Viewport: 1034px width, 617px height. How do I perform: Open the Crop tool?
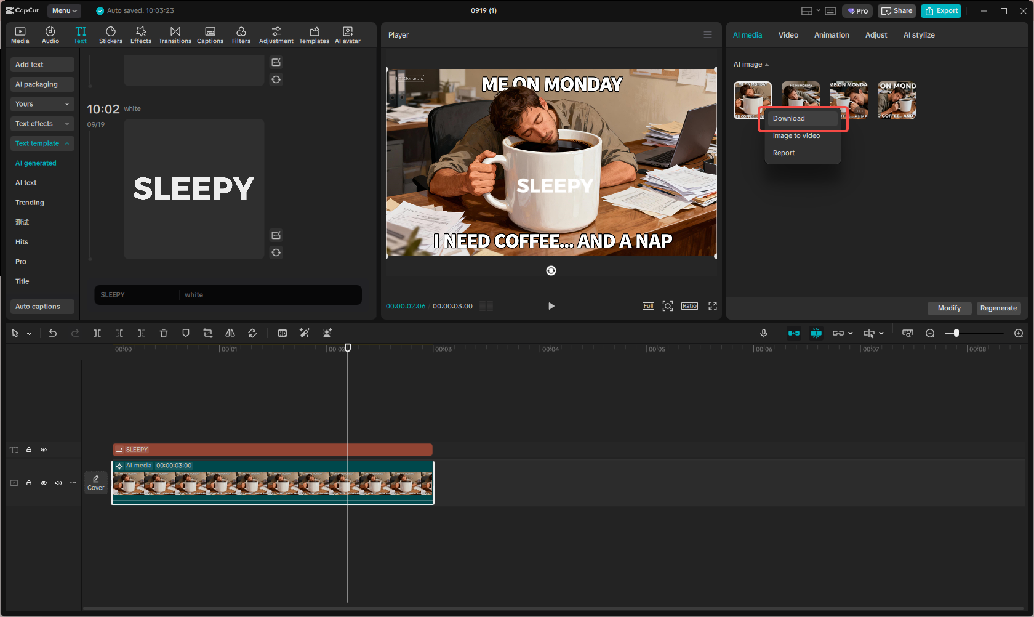pos(208,333)
